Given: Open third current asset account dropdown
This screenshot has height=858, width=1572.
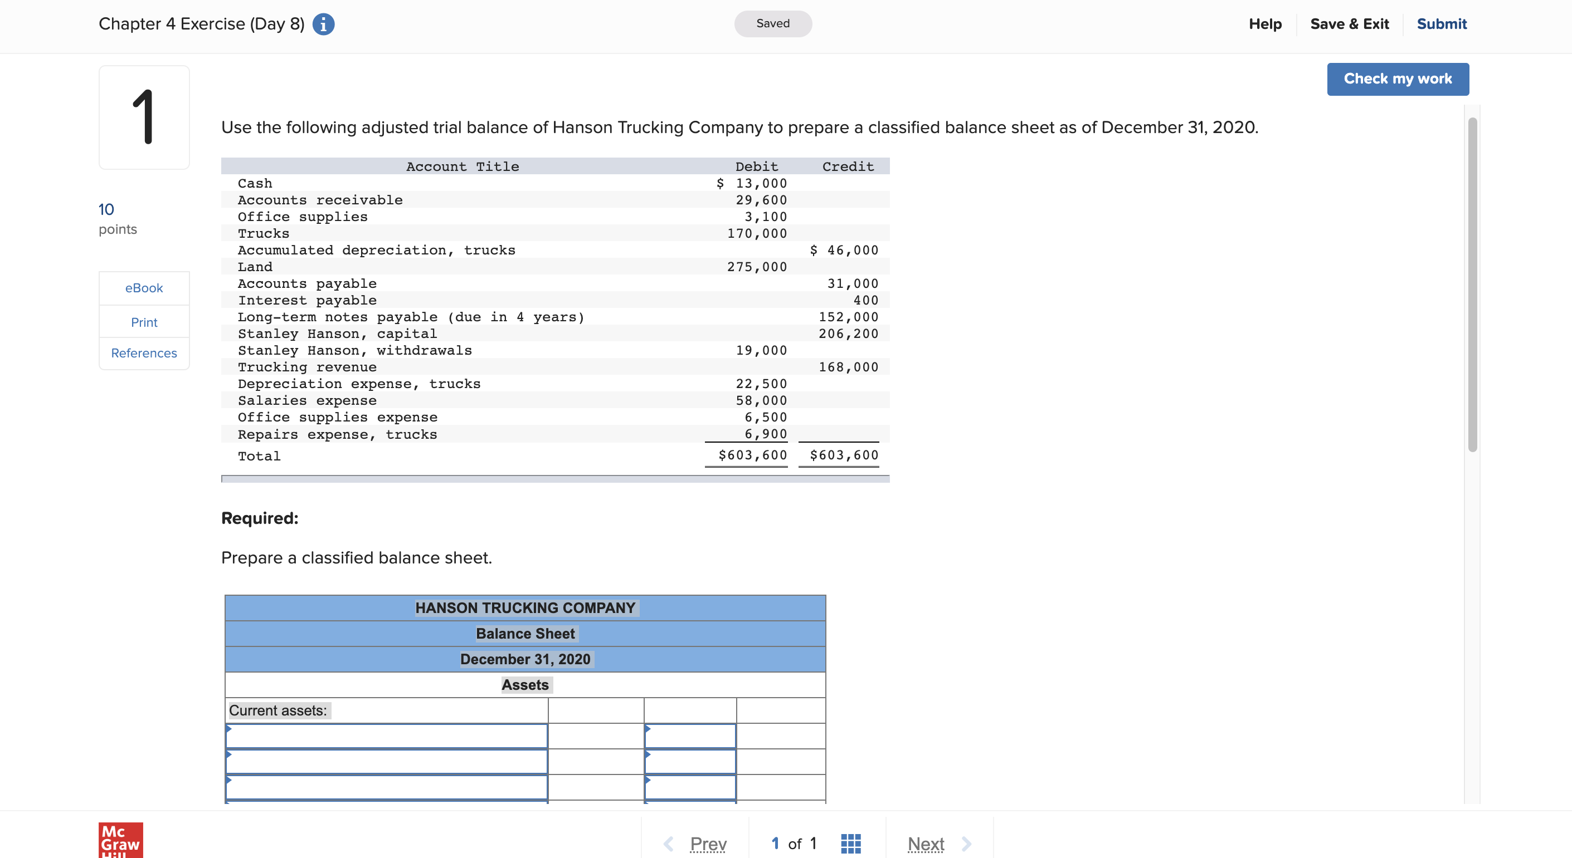Looking at the screenshot, I should [386, 787].
